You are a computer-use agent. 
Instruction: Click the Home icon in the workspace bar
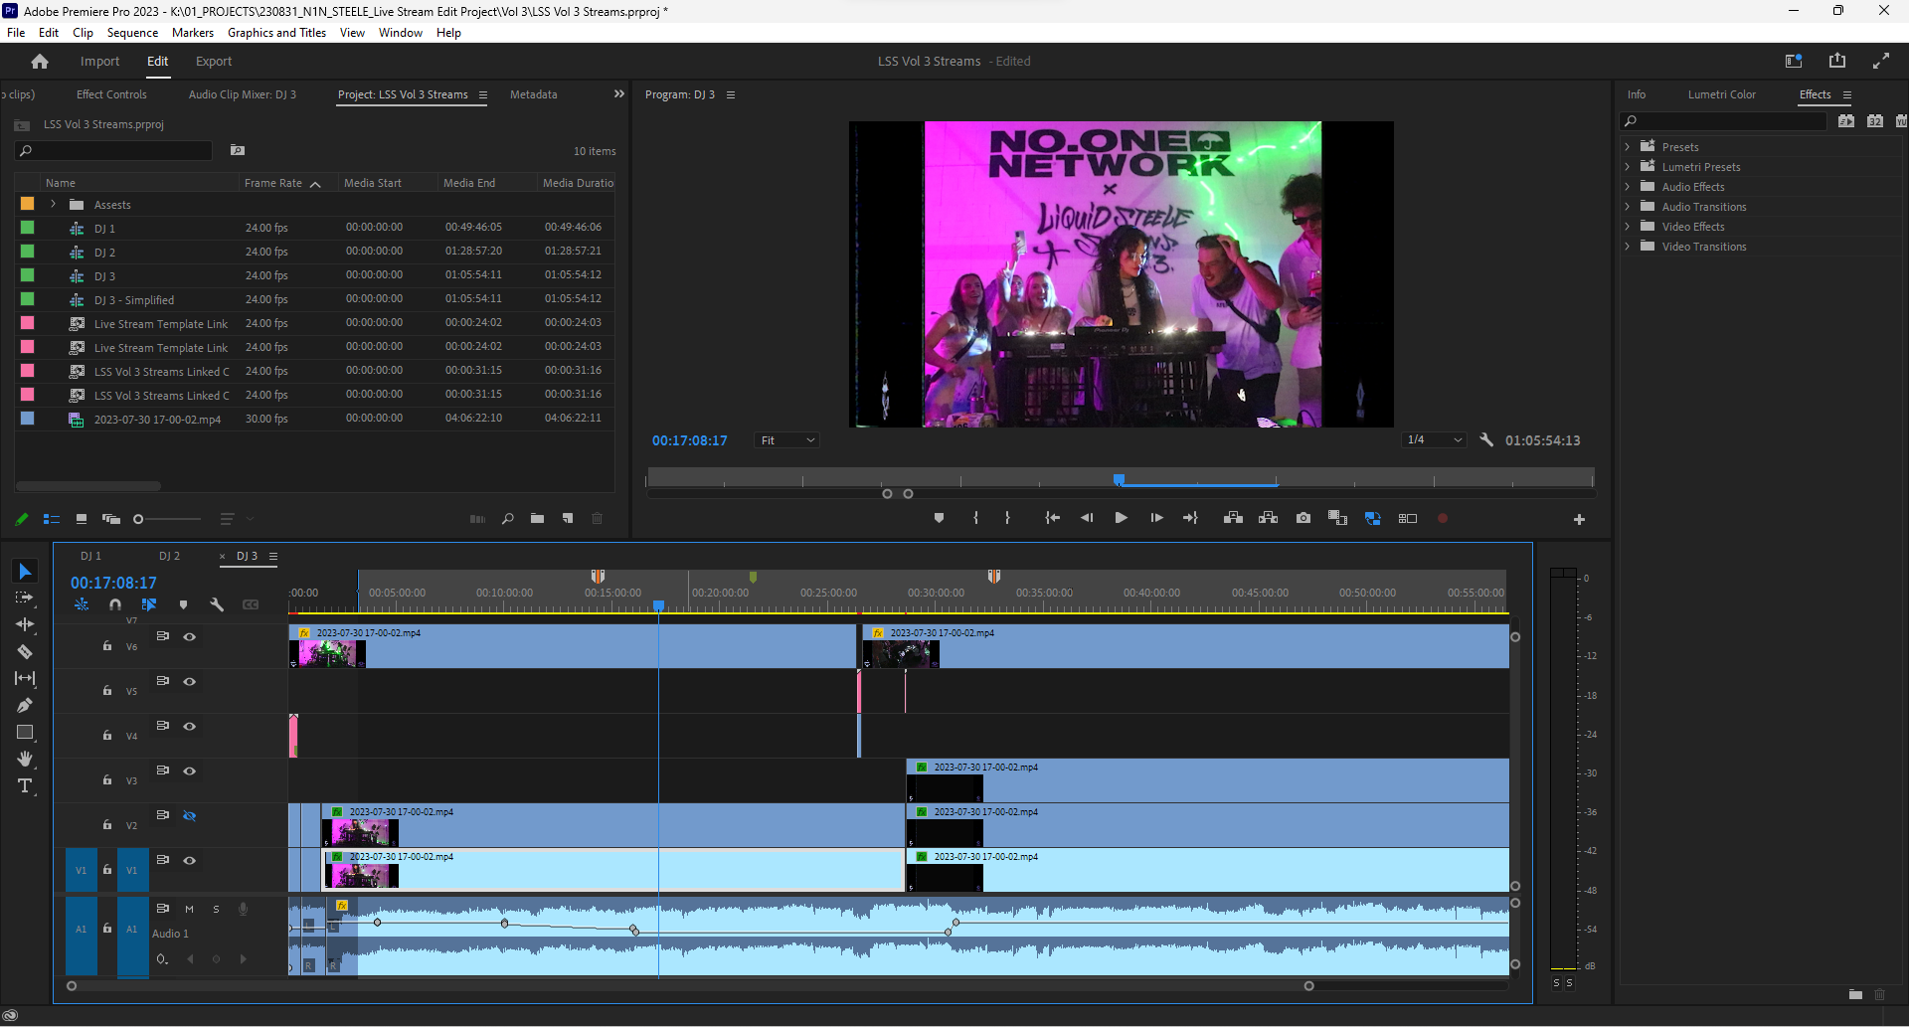(x=40, y=62)
